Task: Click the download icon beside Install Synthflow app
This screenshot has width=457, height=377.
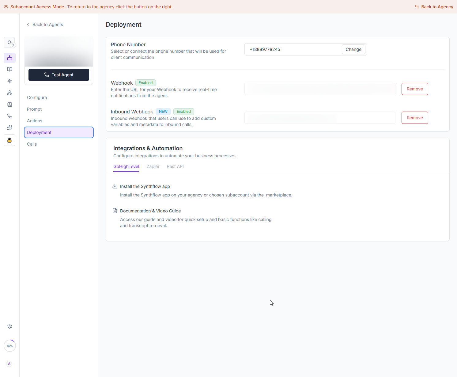Action: click(115, 186)
